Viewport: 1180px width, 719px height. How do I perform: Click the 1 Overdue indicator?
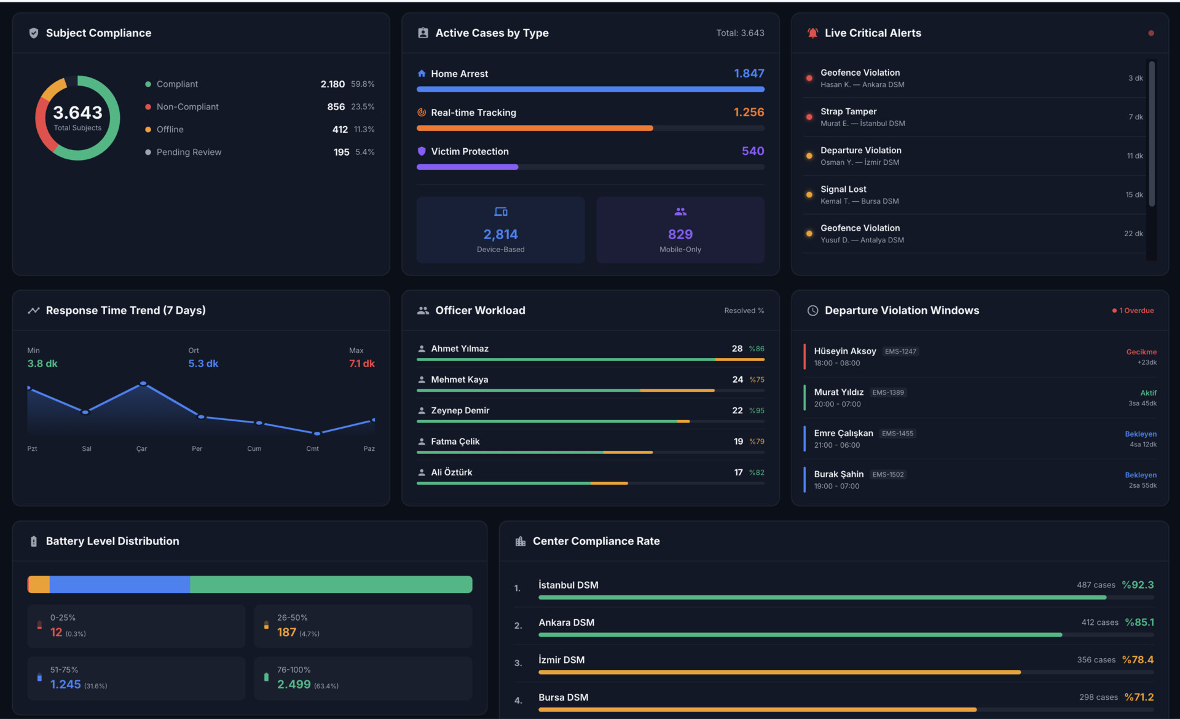[x=1133, y=311]
